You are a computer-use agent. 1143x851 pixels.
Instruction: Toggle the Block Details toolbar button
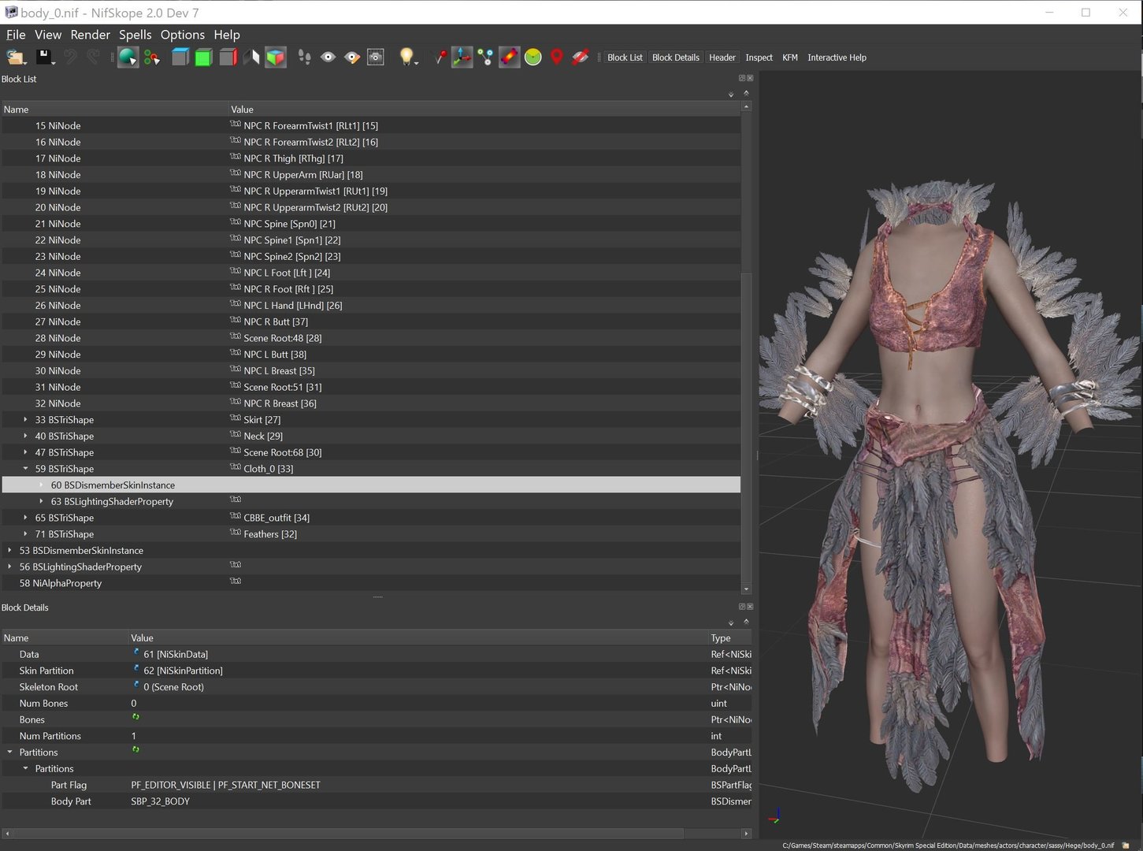(x=675, y=58)
